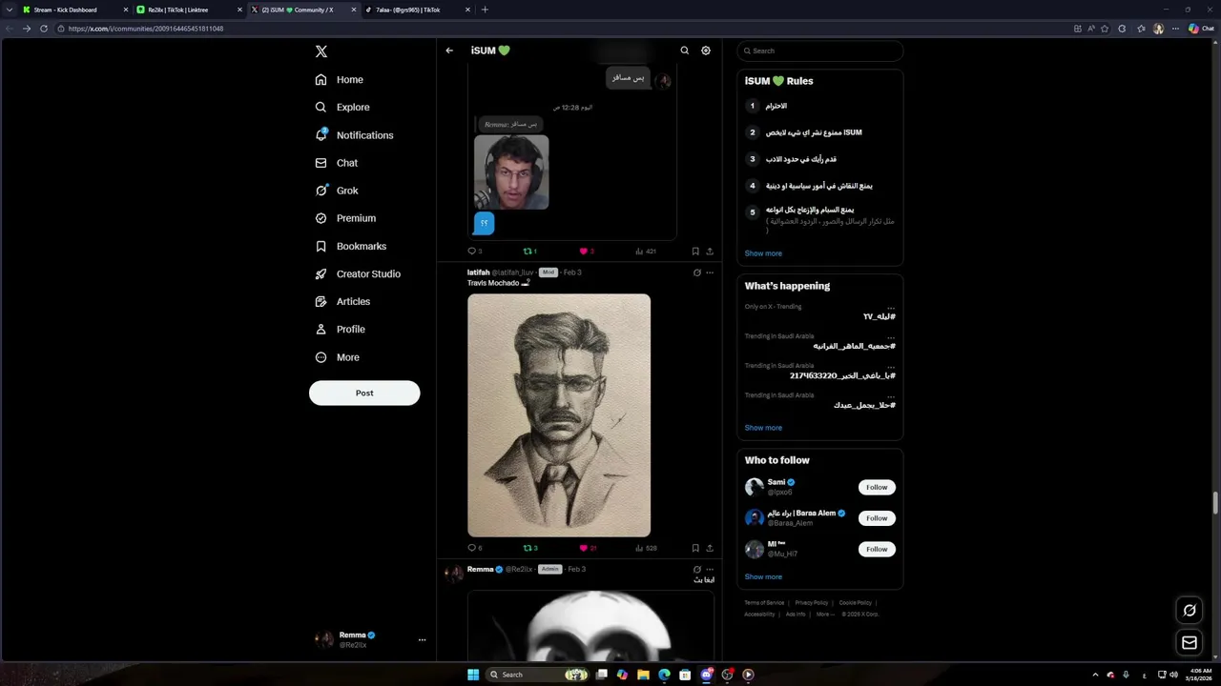Screen dimensions: 1221x686
Task: View analytics with 528 views
Action: pyautogui.click(x=646, y=548)
